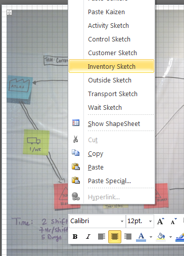
Task: Grow font size with large A button
Action: 161,221
